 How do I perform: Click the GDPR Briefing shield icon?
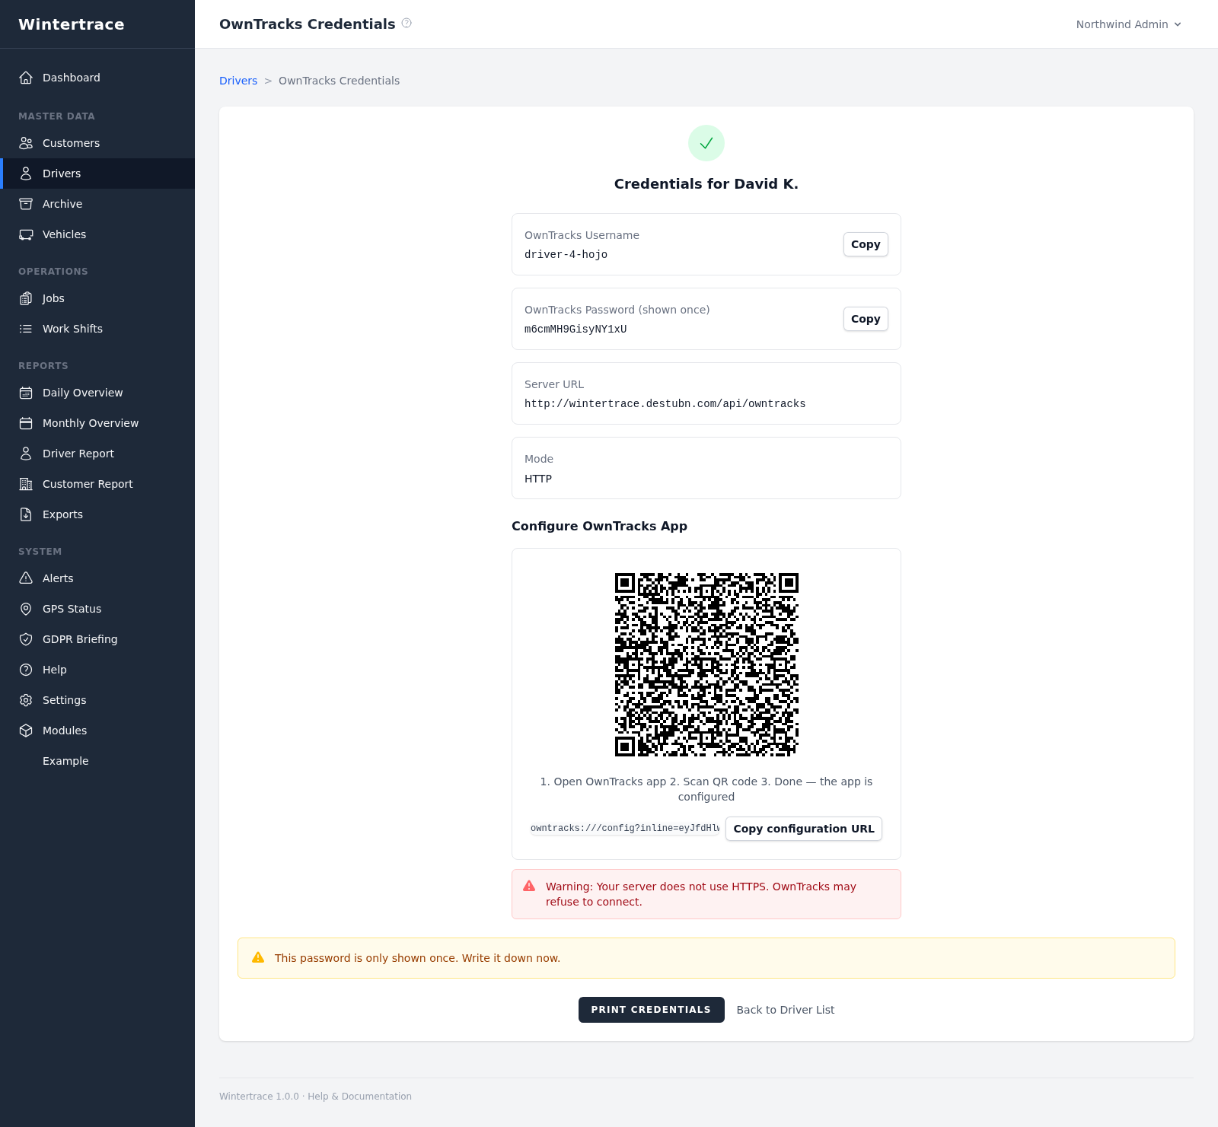click(x=26, y=639)
